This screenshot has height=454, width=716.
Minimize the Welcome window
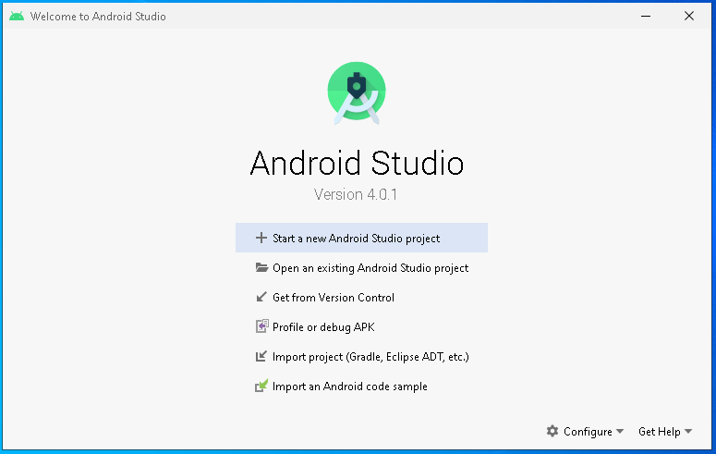(x=646, y=16)
